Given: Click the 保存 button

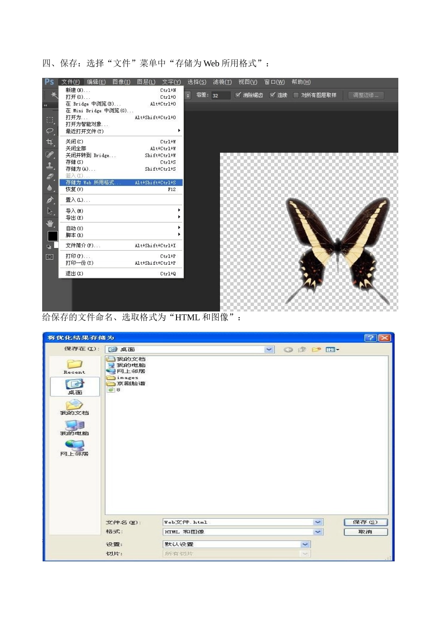Looking at the screenshot, I should [x=365, y=522].
